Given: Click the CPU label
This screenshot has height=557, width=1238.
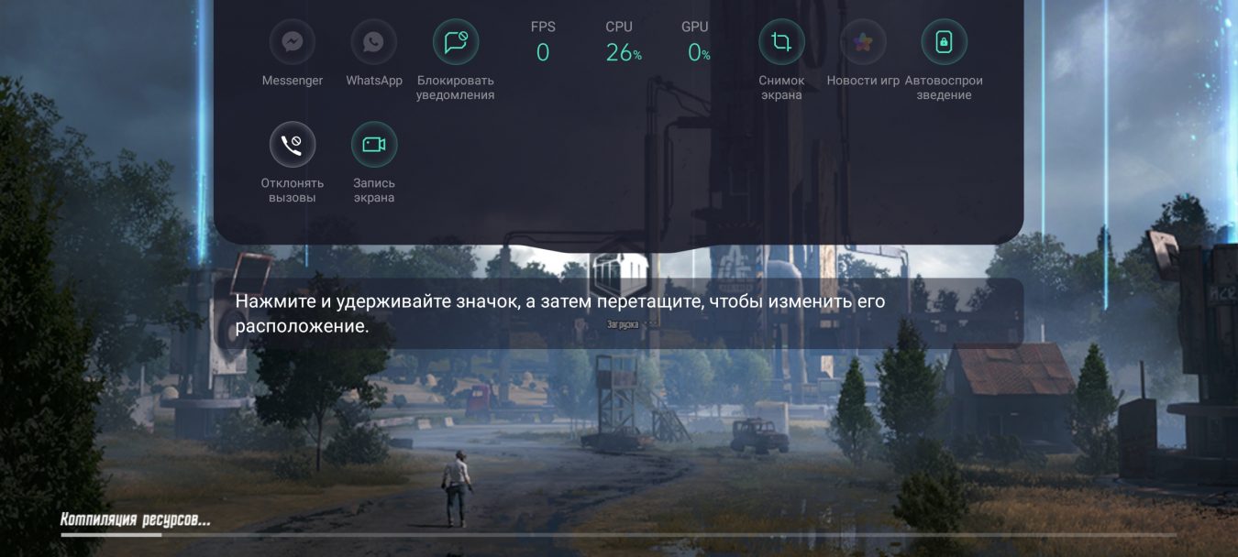Looking at the screenshot, I should (619, 27).
